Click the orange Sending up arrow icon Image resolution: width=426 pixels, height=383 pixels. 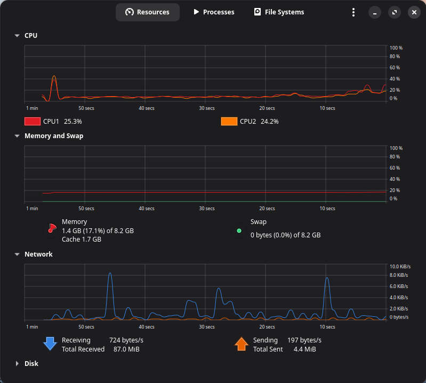(242, 344)
